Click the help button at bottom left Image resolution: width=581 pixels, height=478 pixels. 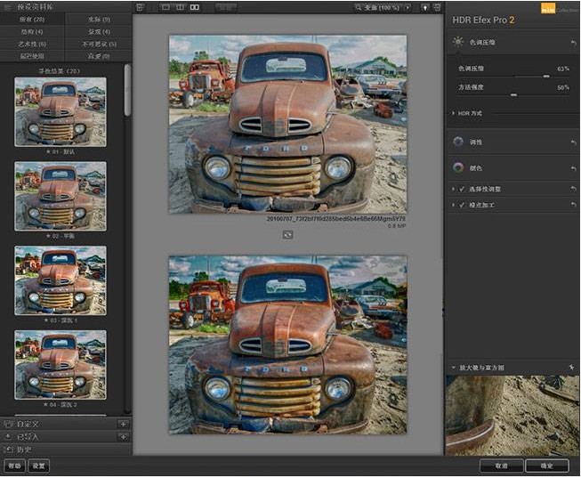point(15,466)
